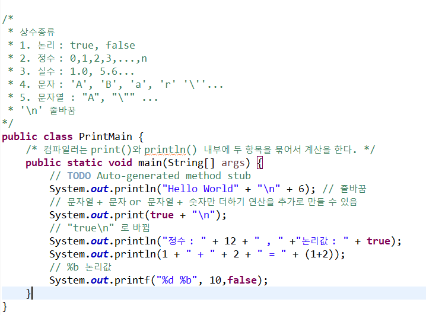Click the '상수종류' header comment line
Image resolution: width=426 pixels, height=315 pixels.
point(37,32)
